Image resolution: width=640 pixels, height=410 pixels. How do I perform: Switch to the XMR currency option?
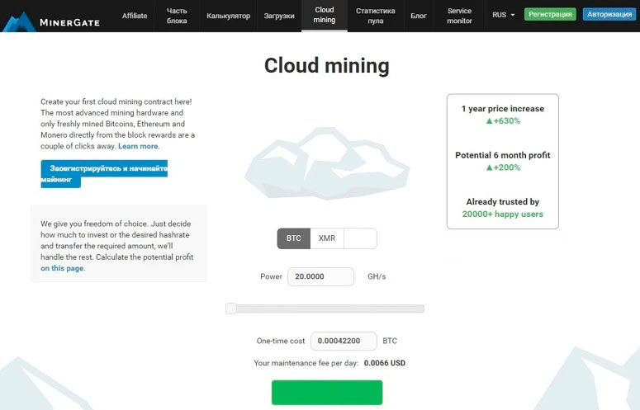pos(327,238)
